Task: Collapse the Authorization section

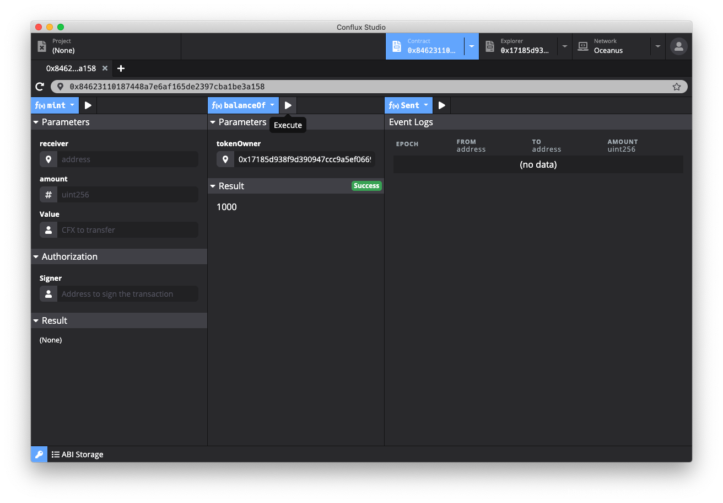Action: pos(119,256)
